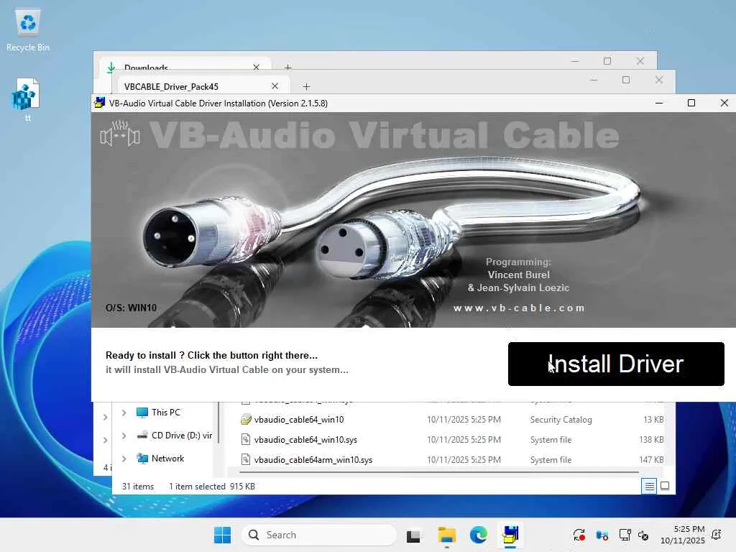Viewport: 736px width, 552px height.
Task: Add new tab in Downloads Explorer window
Action: (287, 68)
